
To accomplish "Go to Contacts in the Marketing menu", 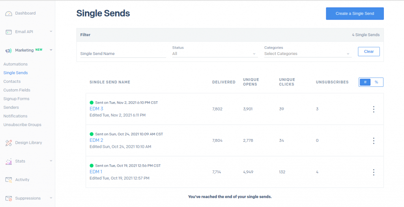I will pyautogui.click(x=12, y=81).
